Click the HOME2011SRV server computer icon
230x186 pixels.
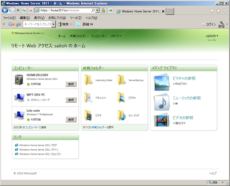point(19,80)
